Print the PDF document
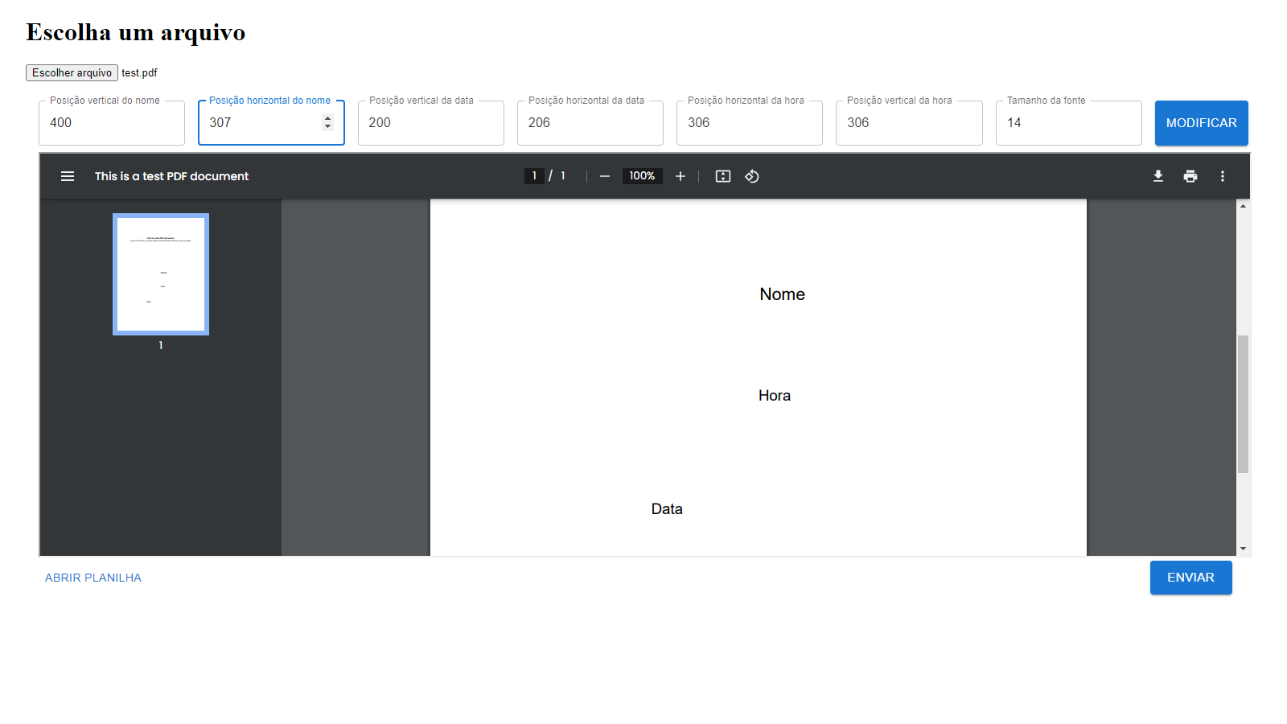 [x=1190, y=176]
